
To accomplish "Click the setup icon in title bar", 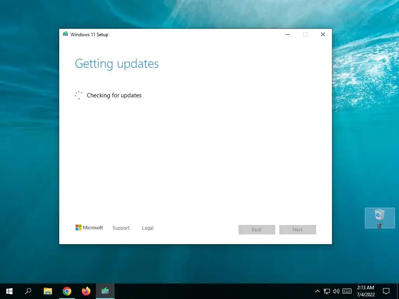I will (x=65, y=34).
